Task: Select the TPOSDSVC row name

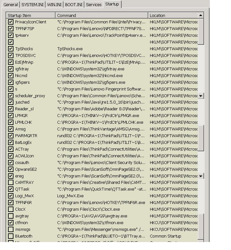Action: pyautogui.click(x=25, y=56)
